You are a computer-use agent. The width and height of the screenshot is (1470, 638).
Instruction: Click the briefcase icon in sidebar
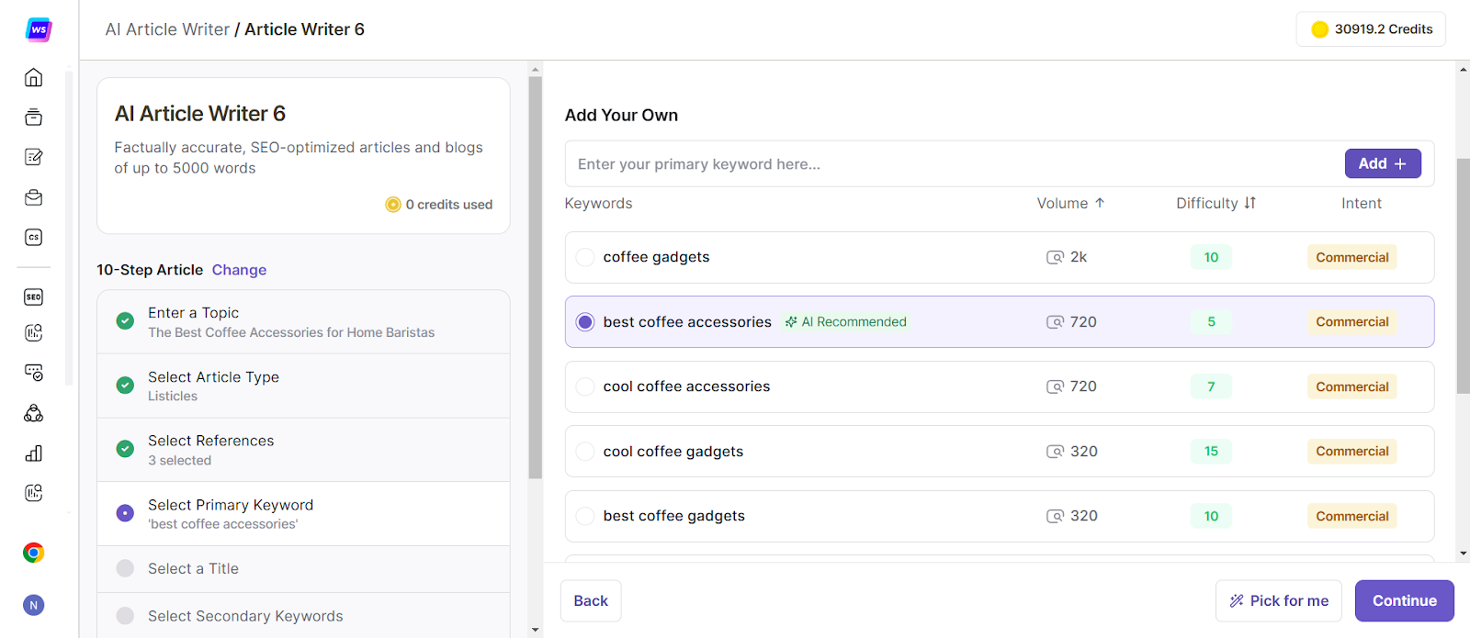pyautogui.click(x=34, y=197)
